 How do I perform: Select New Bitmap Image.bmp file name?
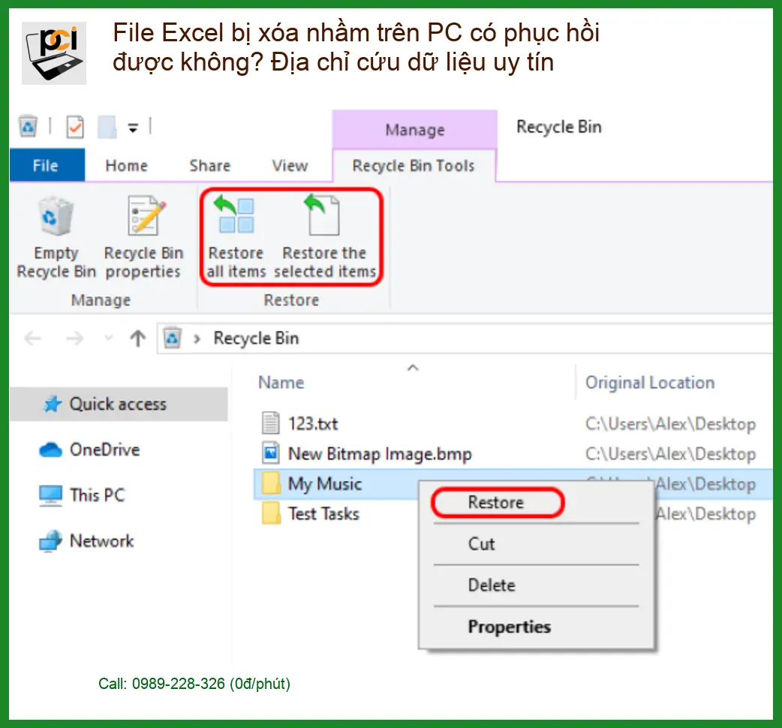click(380, 454)
